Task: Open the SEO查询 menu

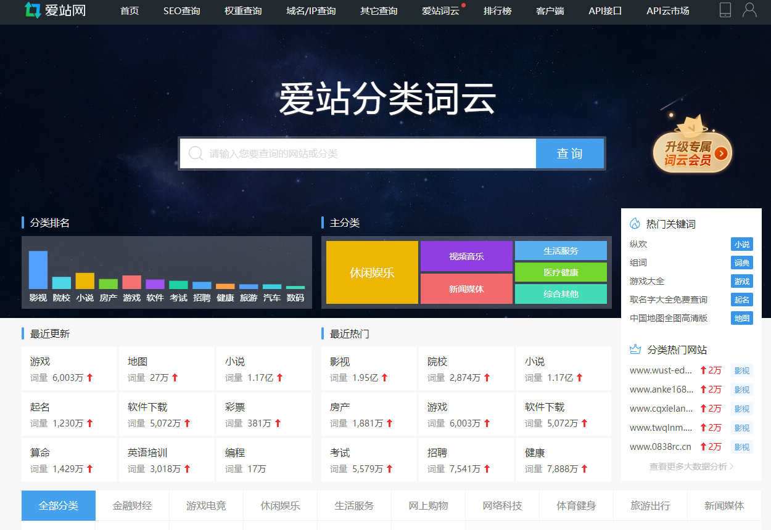Action: (182, 11)
